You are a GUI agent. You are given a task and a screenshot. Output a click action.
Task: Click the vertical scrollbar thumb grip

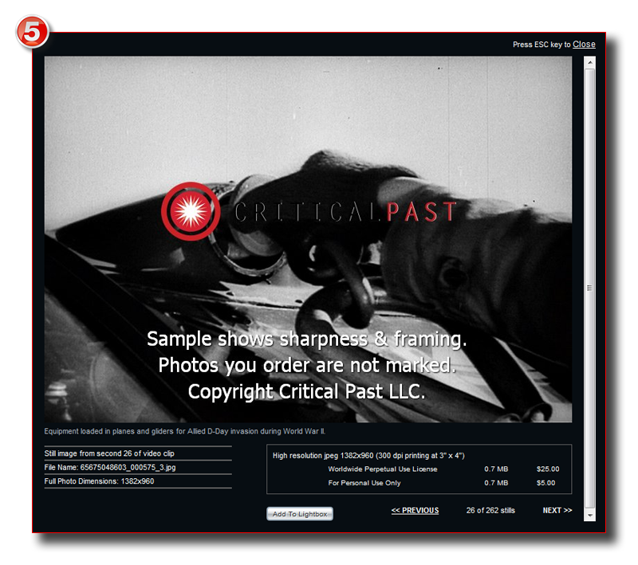pos(589,288)
